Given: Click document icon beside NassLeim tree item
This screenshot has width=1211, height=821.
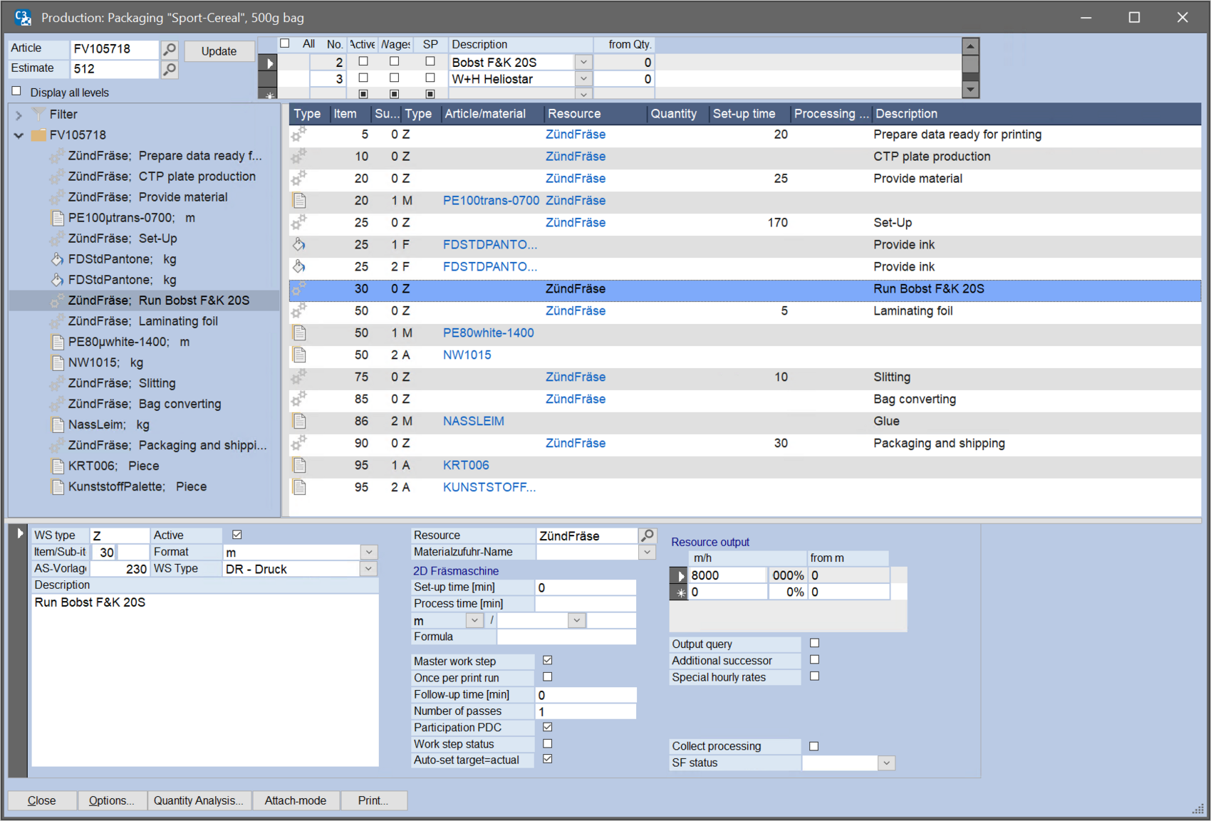Looking at the screenshot, I should pos(58,425).
